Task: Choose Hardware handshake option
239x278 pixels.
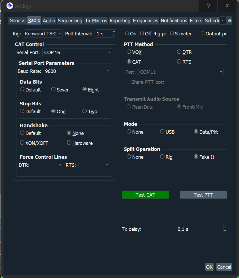Action: pos(69,143)
